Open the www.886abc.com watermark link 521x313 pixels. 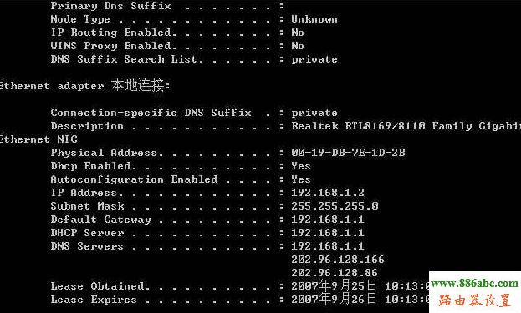[474, 284]
